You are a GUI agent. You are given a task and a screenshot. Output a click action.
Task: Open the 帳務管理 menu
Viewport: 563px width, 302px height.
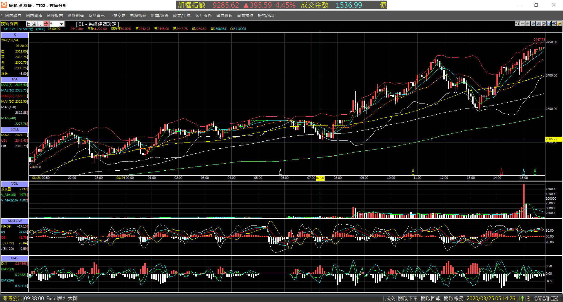point(138,16)
